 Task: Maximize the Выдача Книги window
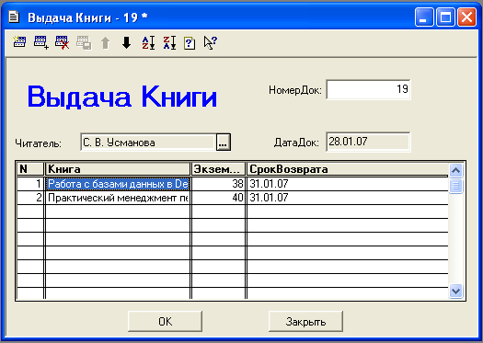tap(445, 17)
